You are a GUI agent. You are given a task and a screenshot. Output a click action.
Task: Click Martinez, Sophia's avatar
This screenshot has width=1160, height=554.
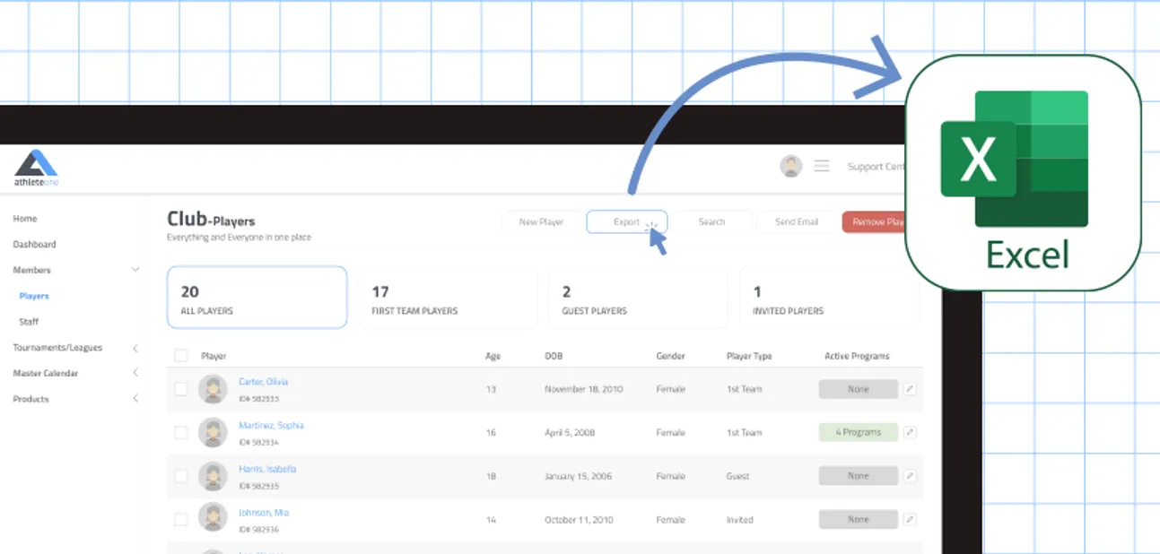213,432
